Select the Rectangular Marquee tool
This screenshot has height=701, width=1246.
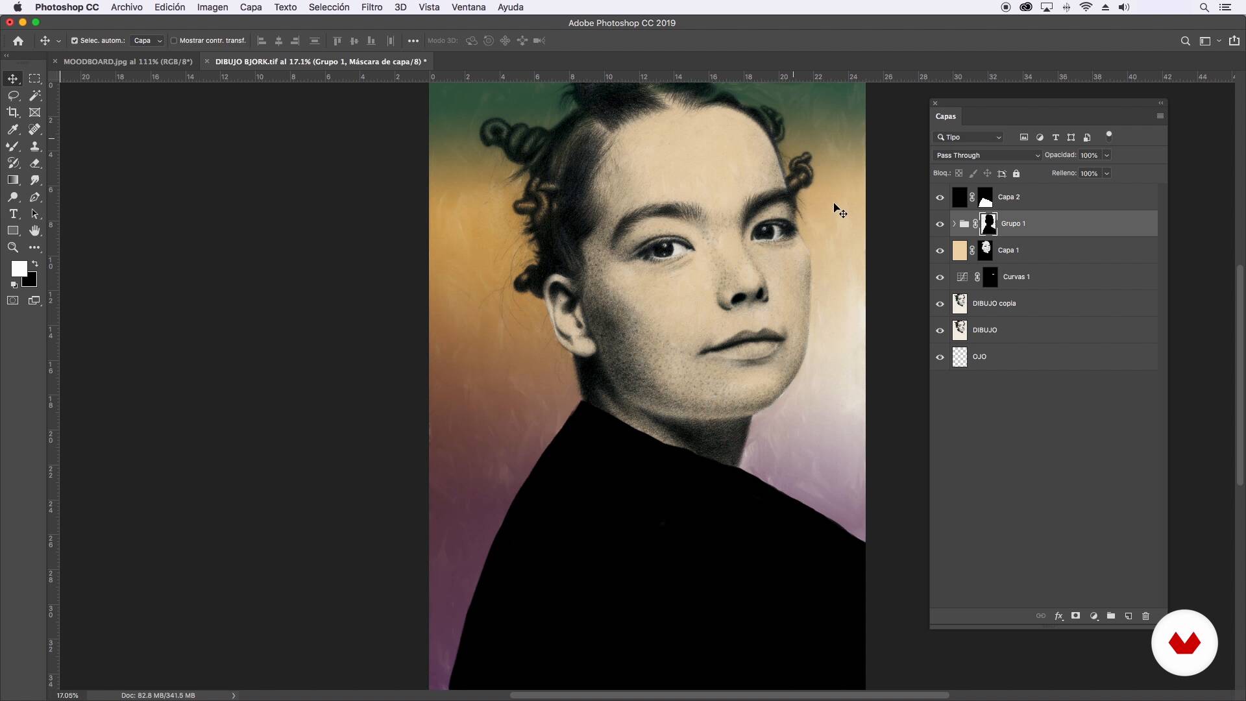[35, 79]
